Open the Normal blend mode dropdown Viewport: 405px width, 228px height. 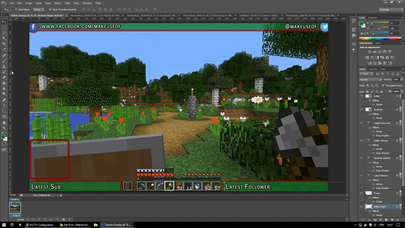[x=371, y=80]
